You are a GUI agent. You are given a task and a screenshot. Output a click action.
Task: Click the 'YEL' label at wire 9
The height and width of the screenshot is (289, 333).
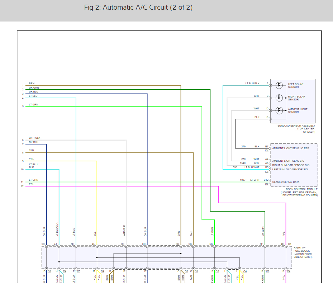coord(32,159)
